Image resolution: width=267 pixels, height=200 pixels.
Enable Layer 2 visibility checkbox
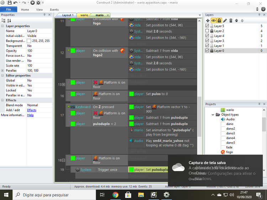pyautogui.click(x=207, y=31)
